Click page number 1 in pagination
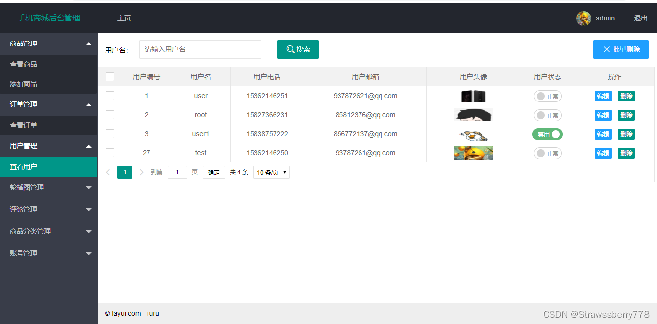Screen dimensions: 657x324 pos(125,172)
